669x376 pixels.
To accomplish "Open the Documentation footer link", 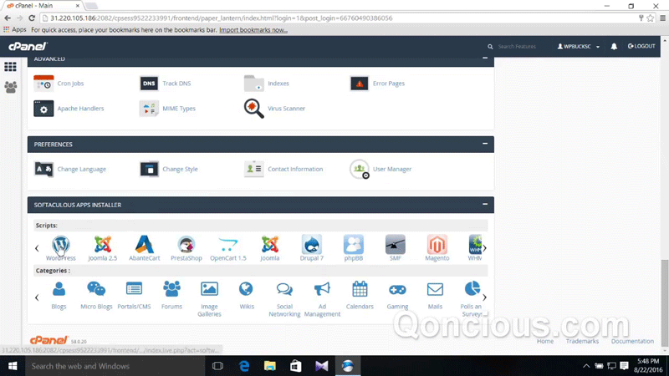I will (632, 341).
